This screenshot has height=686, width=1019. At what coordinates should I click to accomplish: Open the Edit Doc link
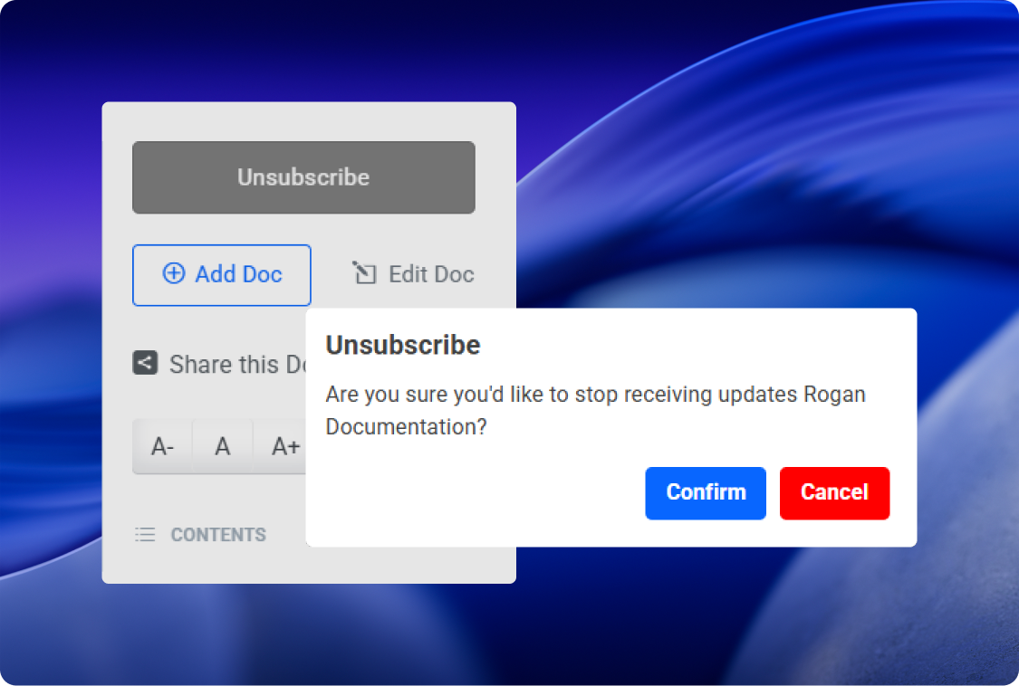point(430,274)
